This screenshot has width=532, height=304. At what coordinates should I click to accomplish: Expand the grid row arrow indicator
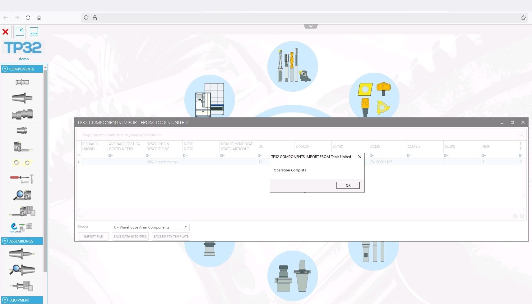(79, 162)
